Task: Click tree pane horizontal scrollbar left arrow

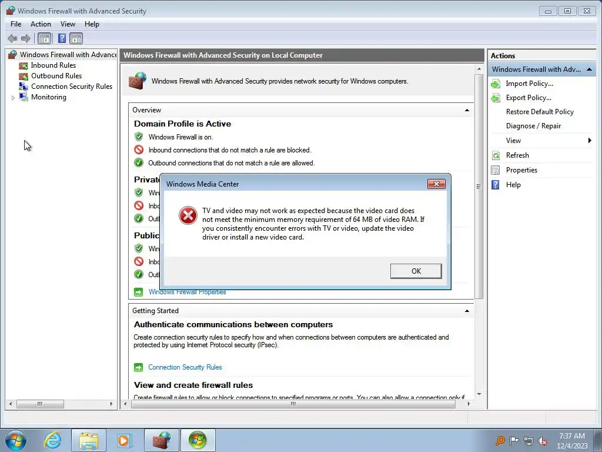Action: 11,404
